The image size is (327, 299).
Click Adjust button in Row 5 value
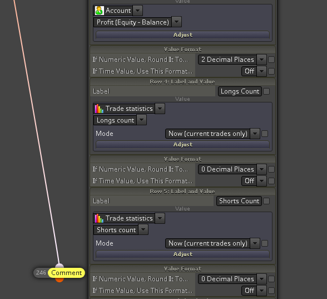click(182, 254)
